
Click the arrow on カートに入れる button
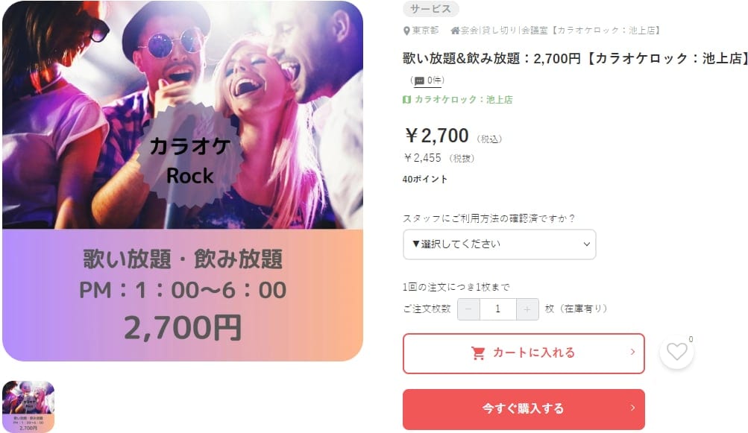pos(632,352)
